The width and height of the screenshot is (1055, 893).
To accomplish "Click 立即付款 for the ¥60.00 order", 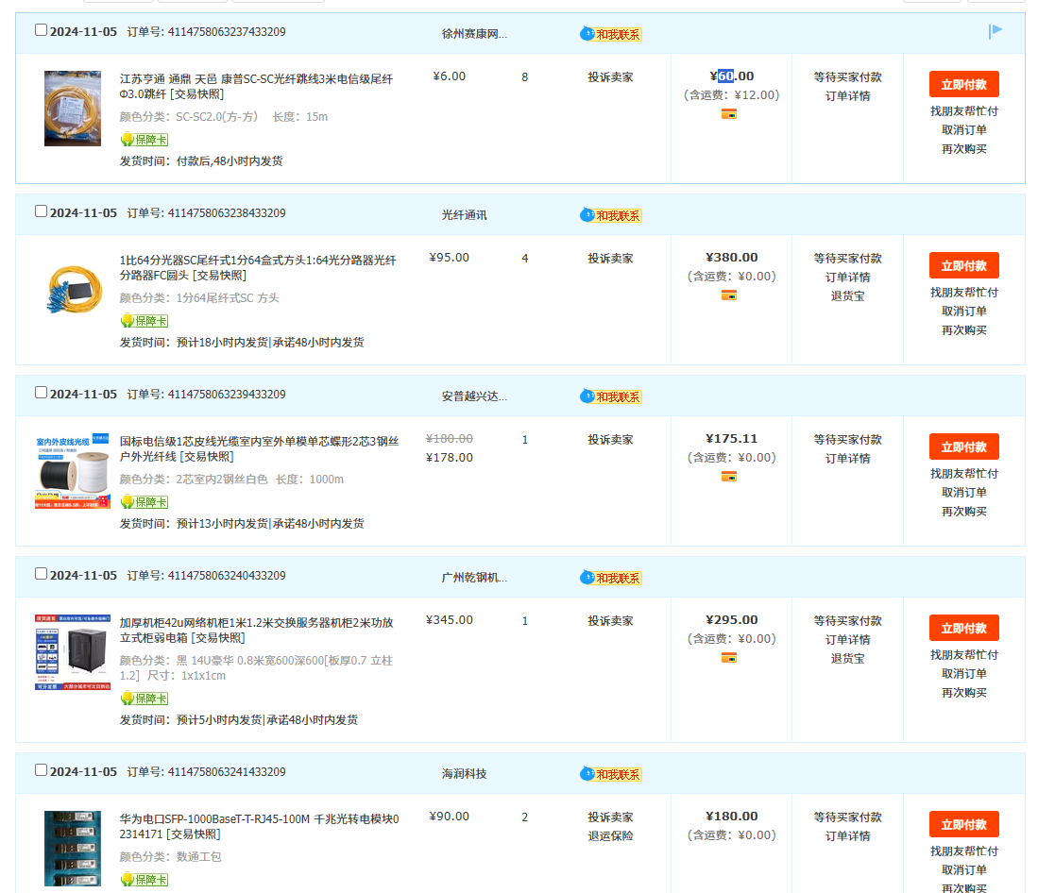I will click(x=963, y=84).
